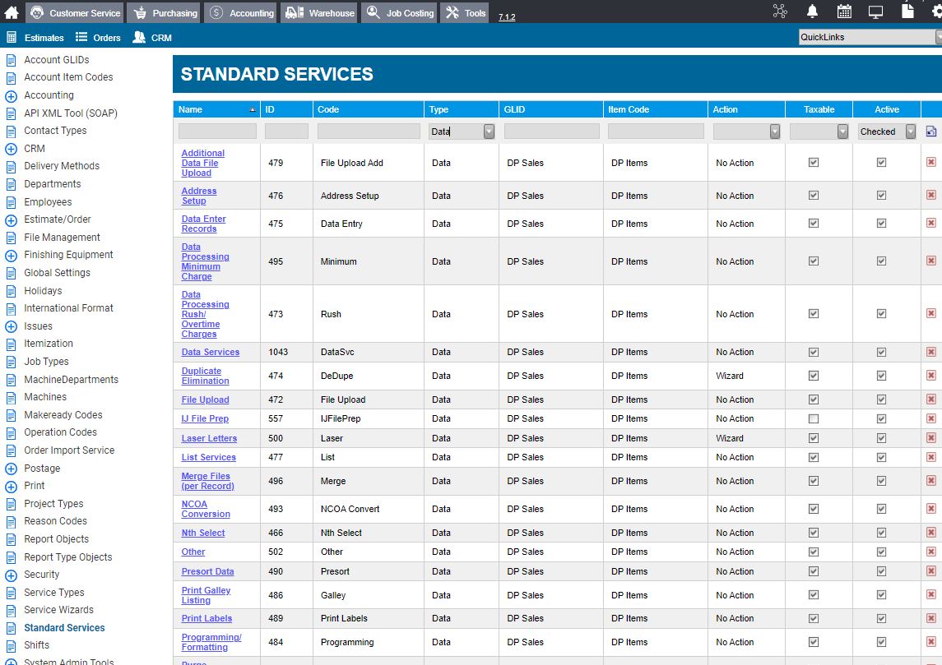Click the Name filter input field
This screenshot has height=665, width=942.
coord(217,132)
